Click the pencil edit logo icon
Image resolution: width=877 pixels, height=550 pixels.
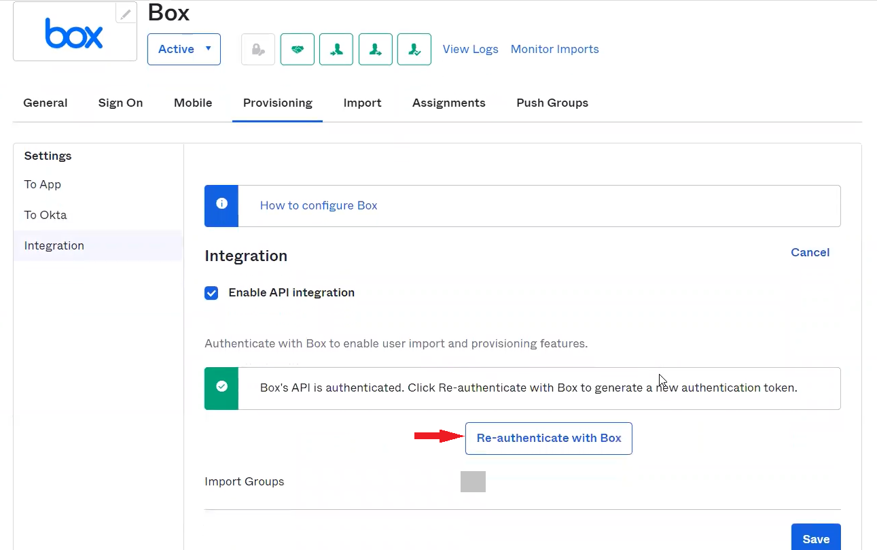click(x=126, y=14)
